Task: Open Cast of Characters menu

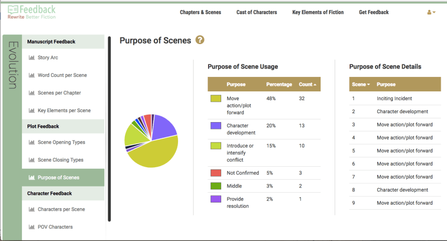Action: click(x=257, y=12)
